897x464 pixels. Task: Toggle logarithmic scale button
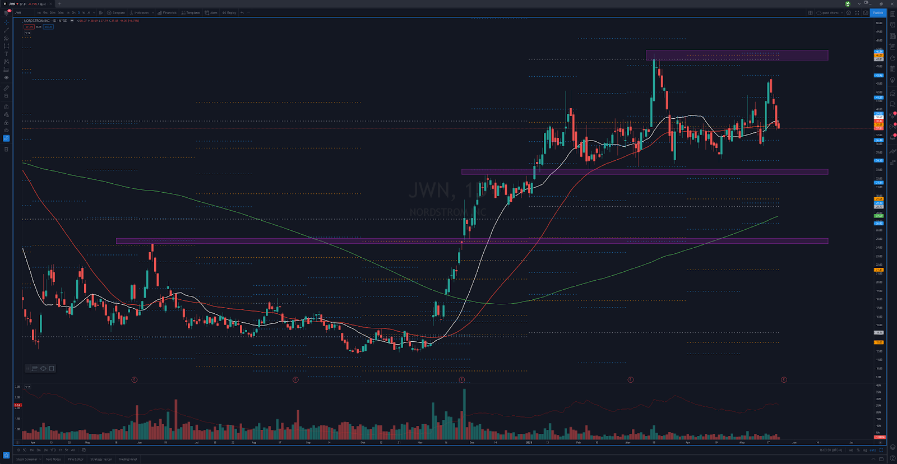pyautogui.click(x=864, y=450)
